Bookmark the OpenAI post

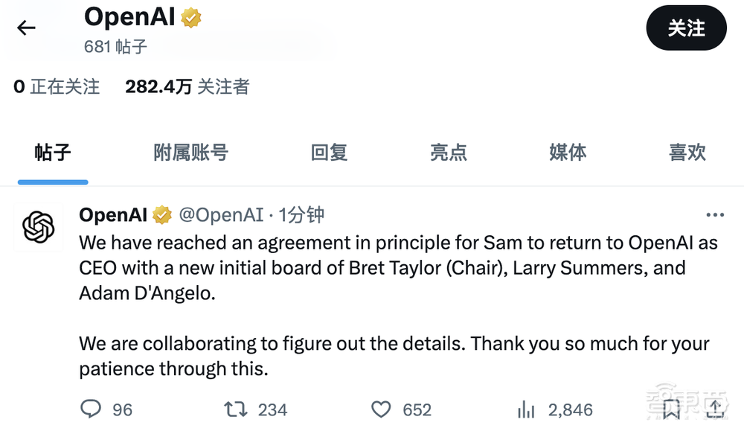pyautogui.click(x=670, y=409)
